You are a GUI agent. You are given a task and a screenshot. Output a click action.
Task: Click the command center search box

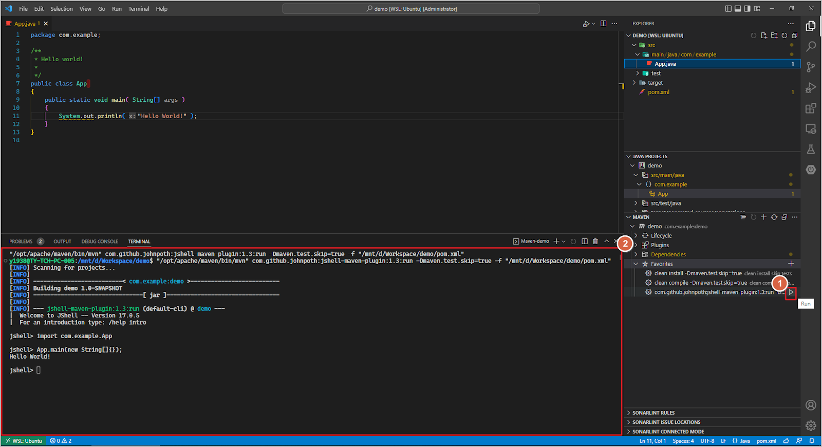(x=411, y=9)
